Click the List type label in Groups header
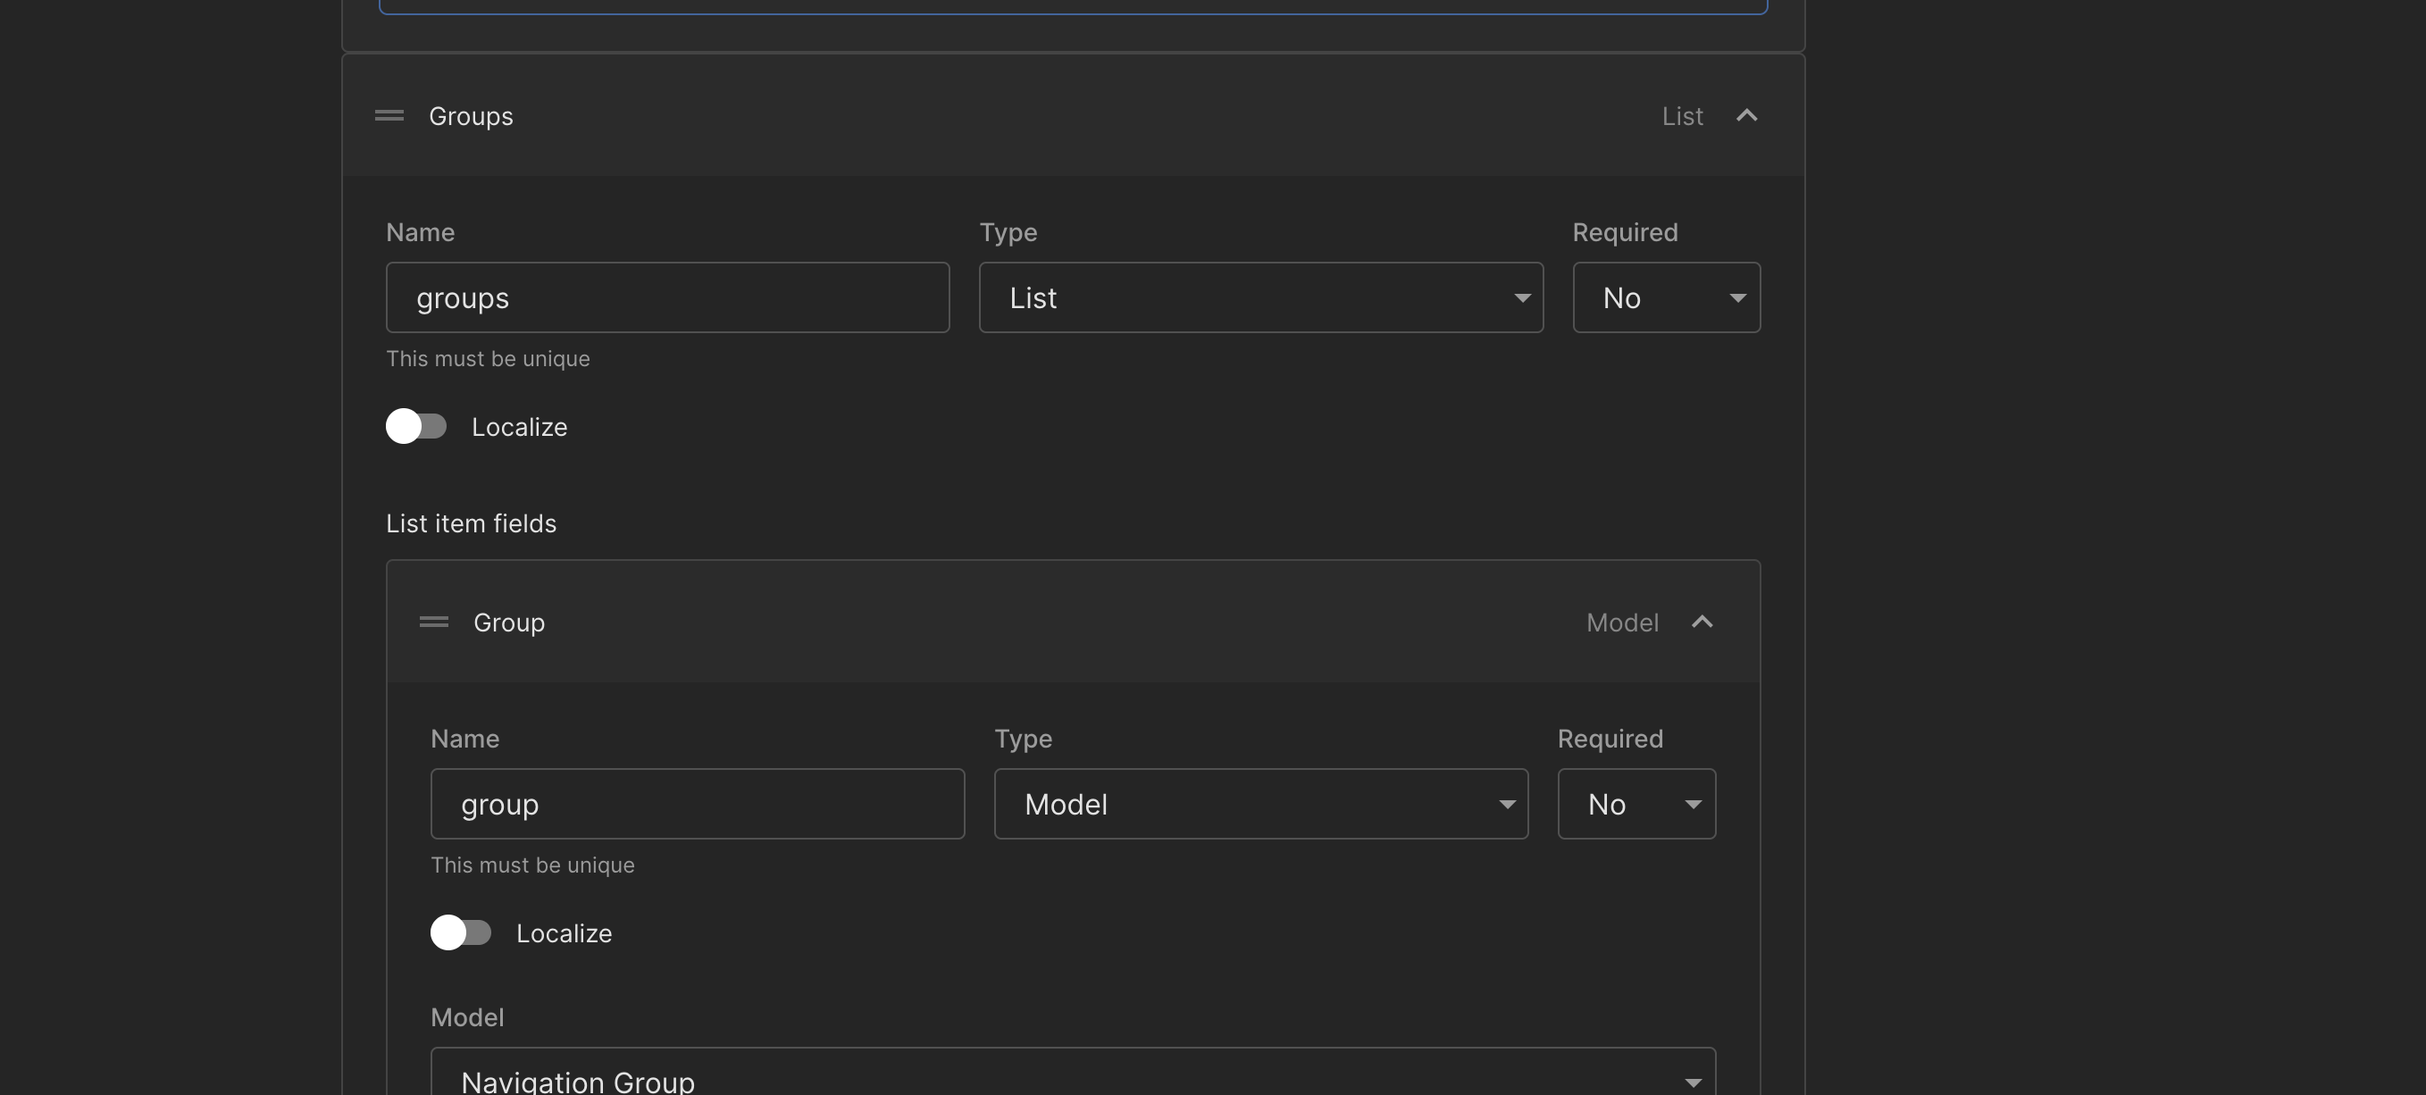This screenshot has height=1095, width=2426. (1681, 116)
